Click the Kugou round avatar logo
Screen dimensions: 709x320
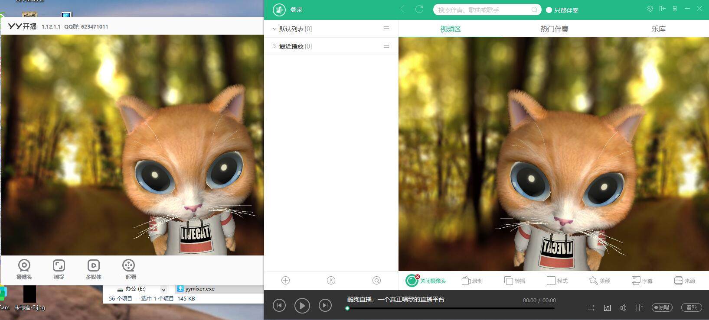pos(279,10)
